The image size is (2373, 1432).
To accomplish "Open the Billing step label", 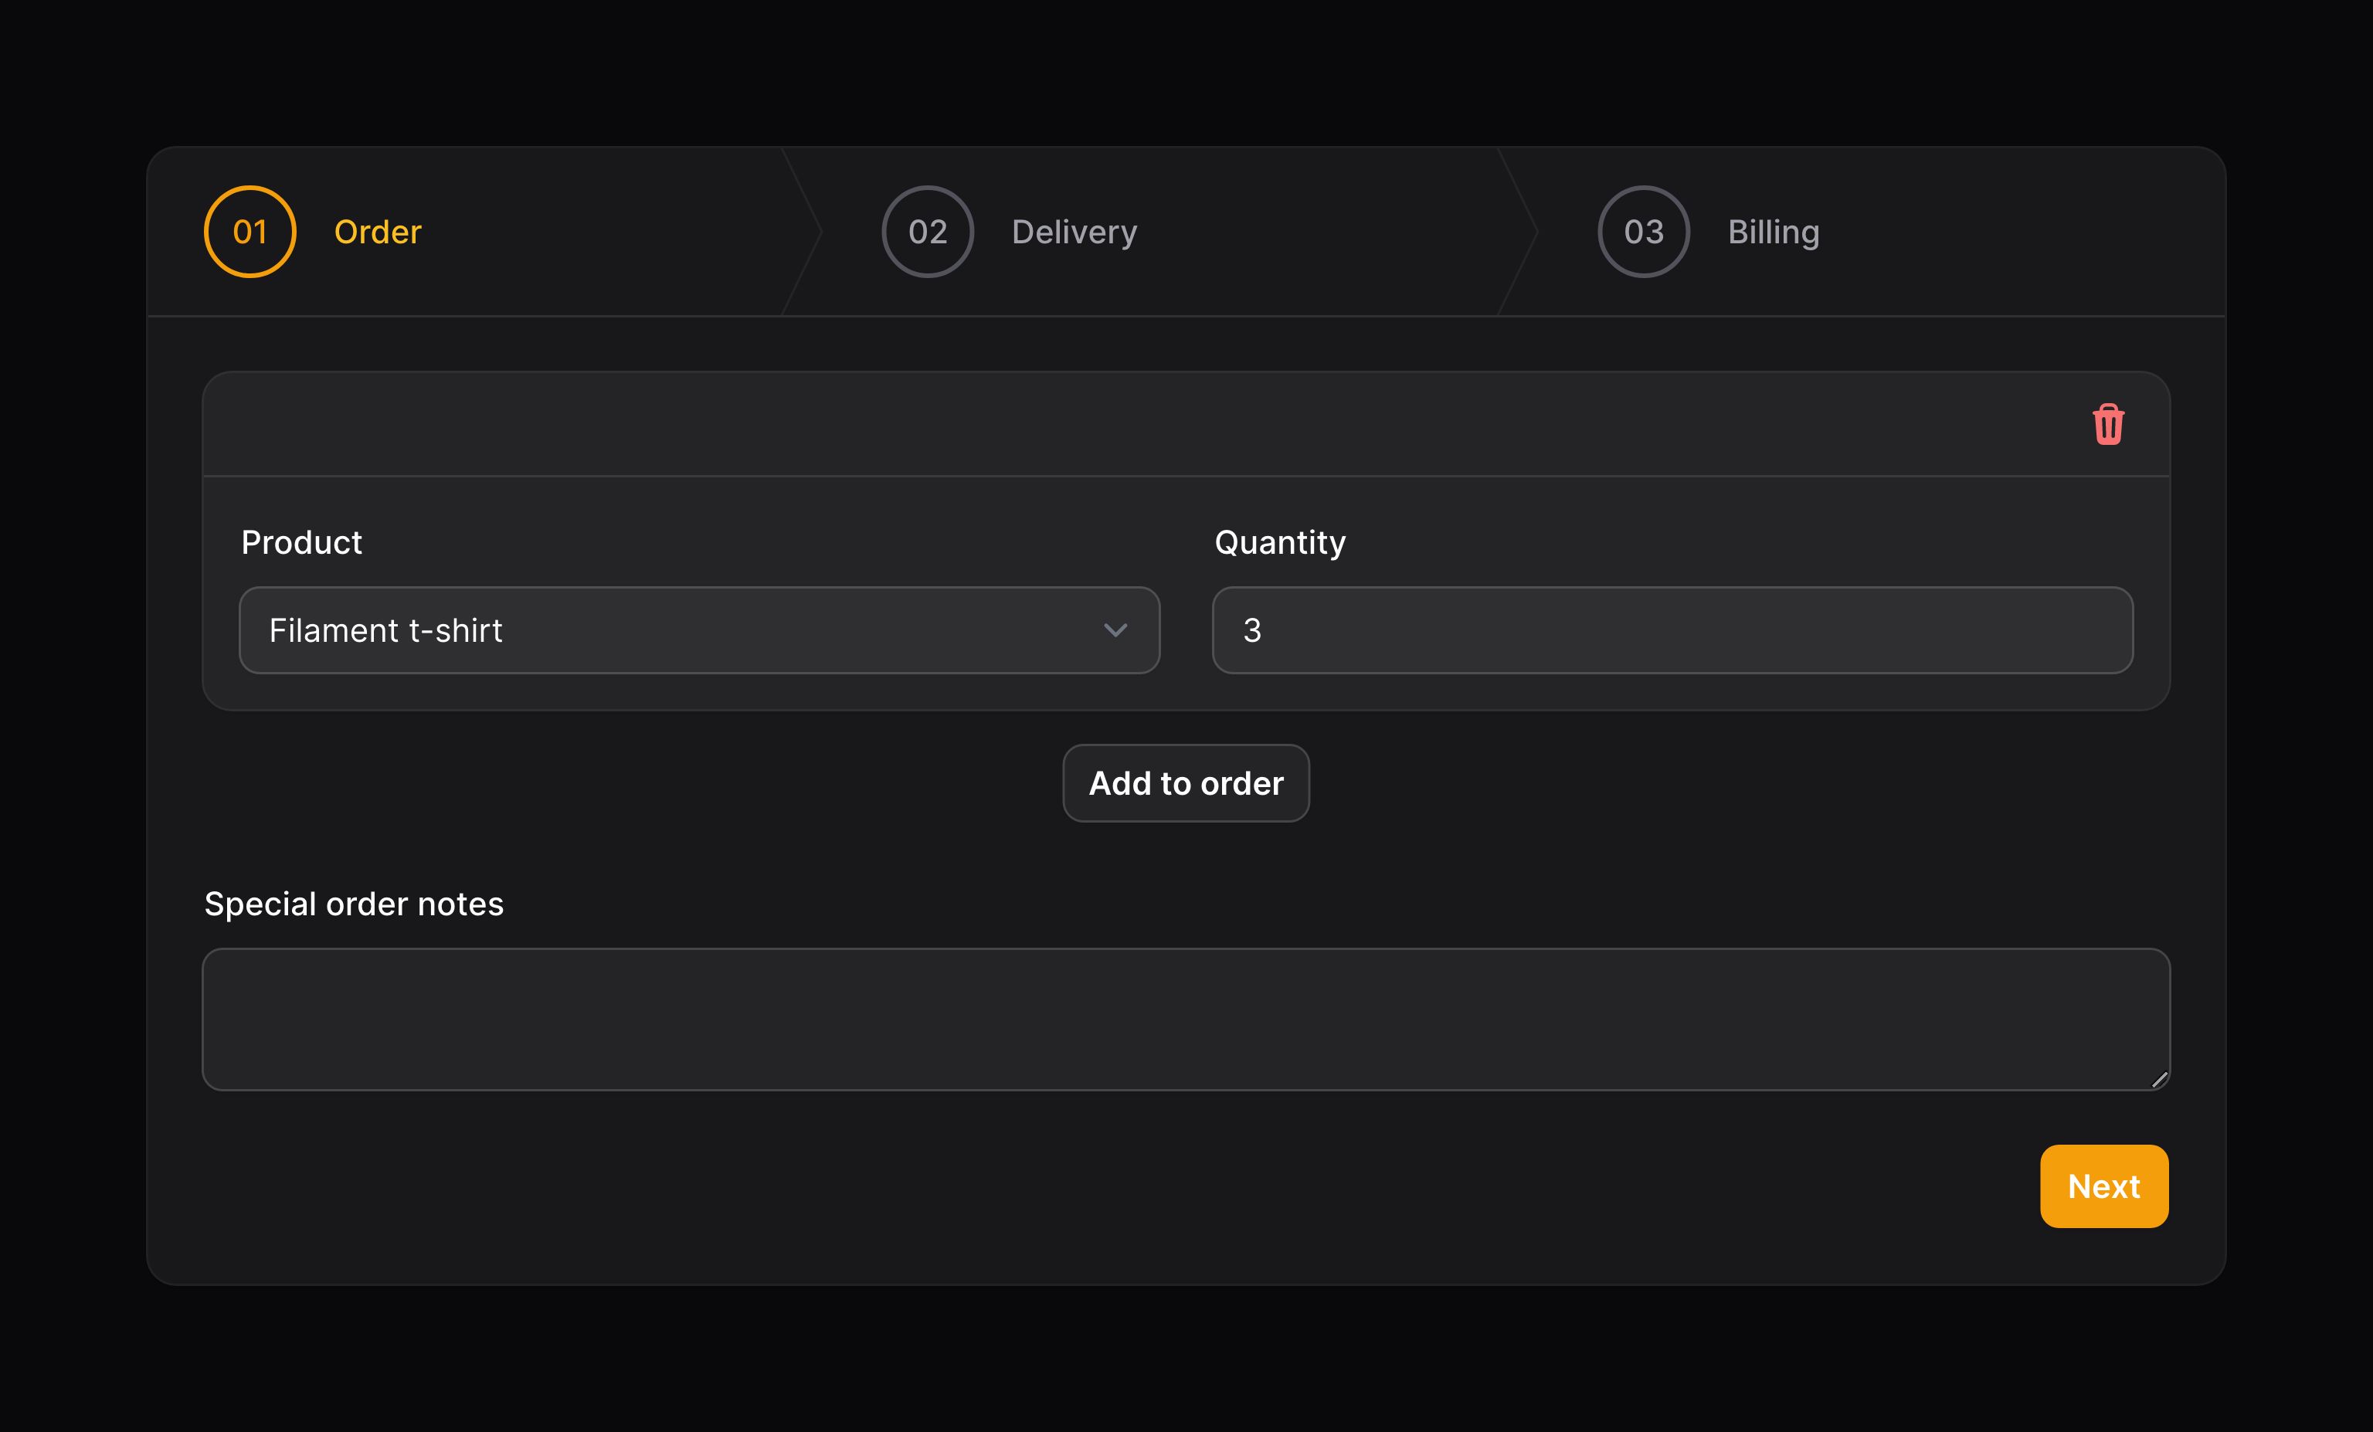I will point(1773,232).
